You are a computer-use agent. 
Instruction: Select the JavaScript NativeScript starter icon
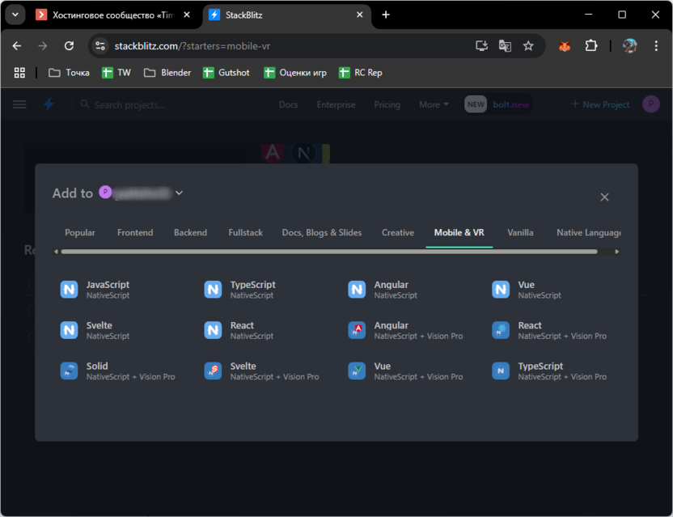click(x=69, y=290)
